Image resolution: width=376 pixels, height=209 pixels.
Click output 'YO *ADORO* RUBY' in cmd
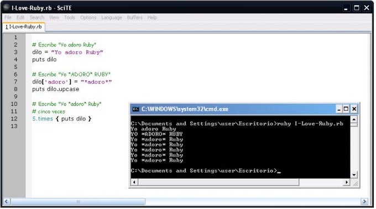[x=156, y=134]
